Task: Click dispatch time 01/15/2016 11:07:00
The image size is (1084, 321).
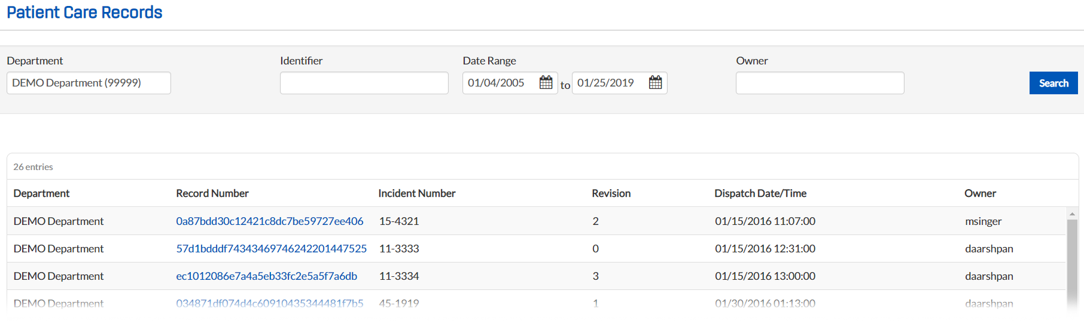Action: (x=765, y=221)
